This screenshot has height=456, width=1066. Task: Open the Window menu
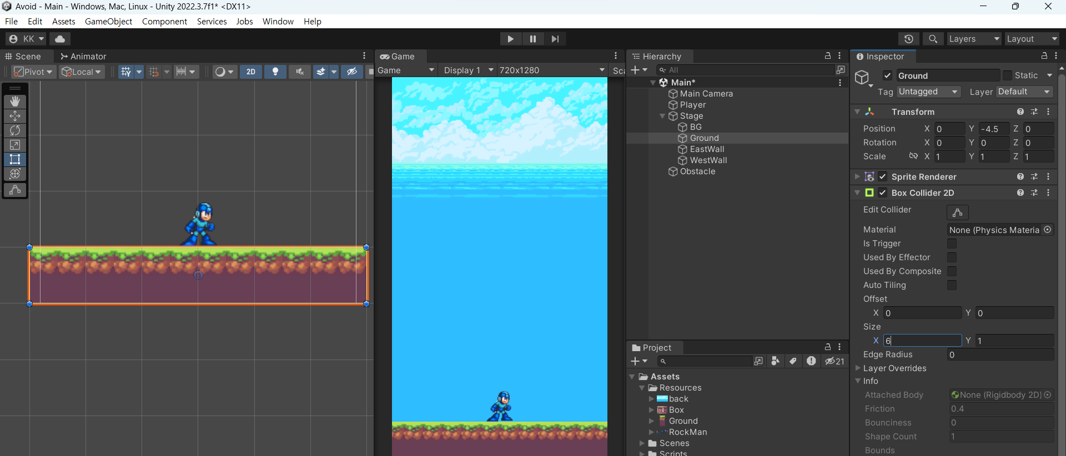278,21
